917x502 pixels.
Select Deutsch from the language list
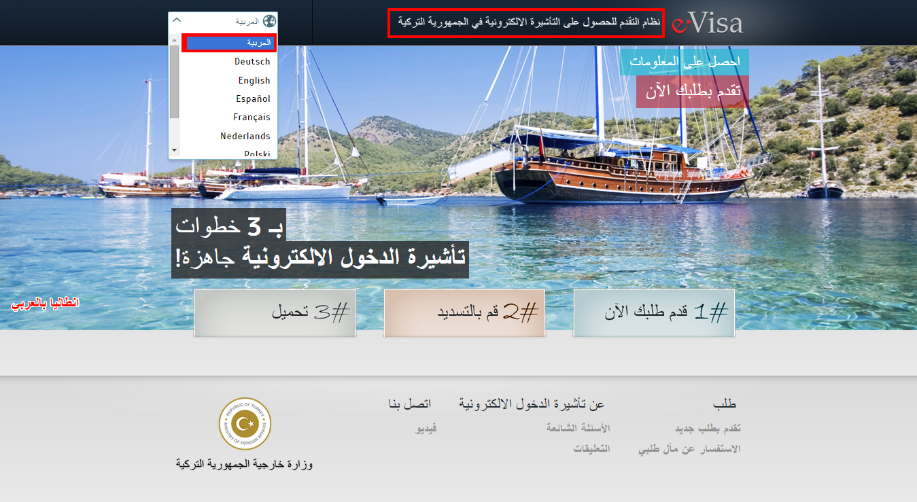[x=252, y=61]
